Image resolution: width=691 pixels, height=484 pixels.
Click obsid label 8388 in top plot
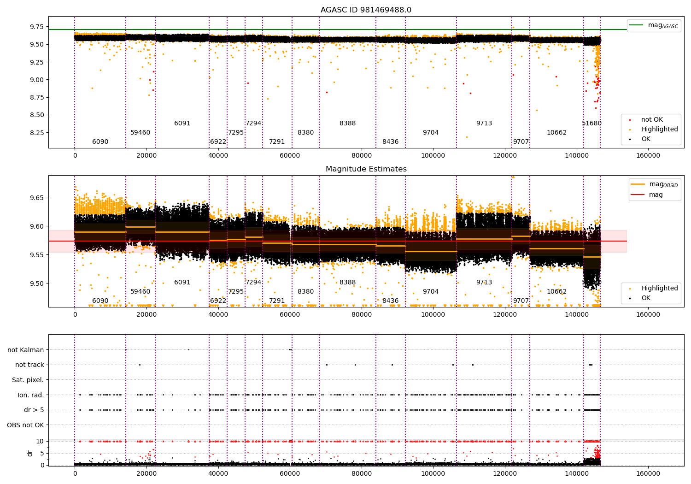[x=348, y=124]
